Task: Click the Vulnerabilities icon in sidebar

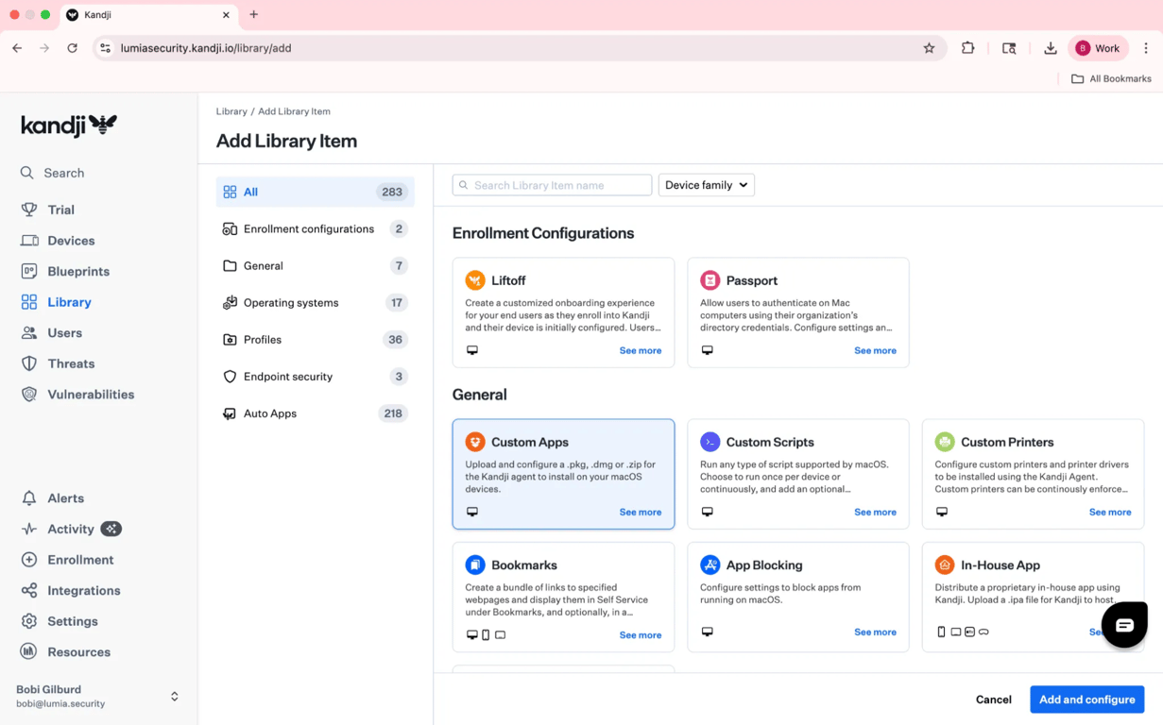Action: pyautogui.click(x=29, y=395)
